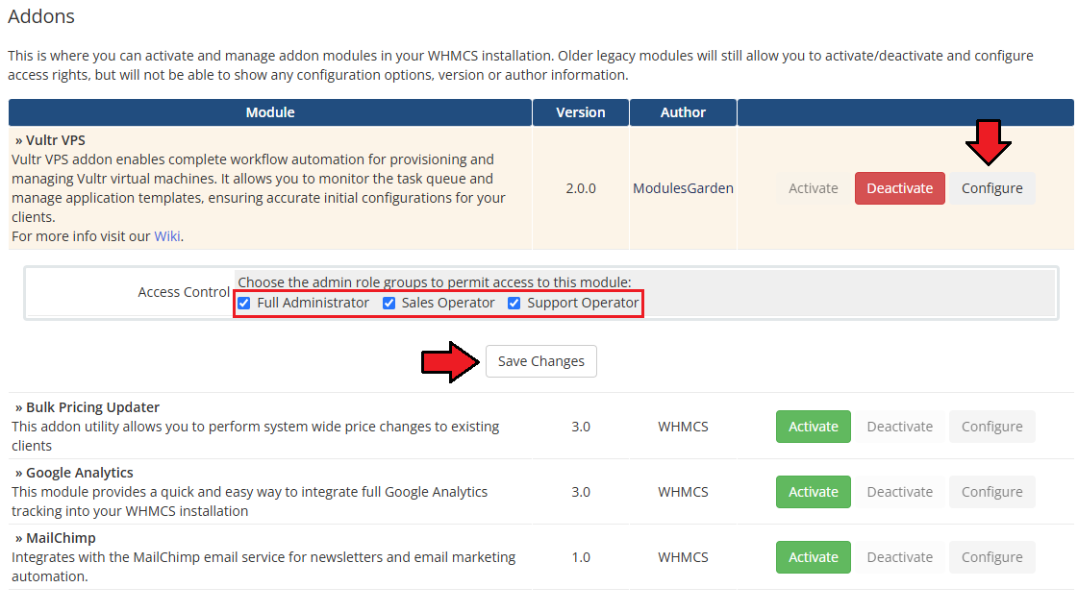Open the Wiki link
The width and height of the screenshot is (1078, 612).
167,236
